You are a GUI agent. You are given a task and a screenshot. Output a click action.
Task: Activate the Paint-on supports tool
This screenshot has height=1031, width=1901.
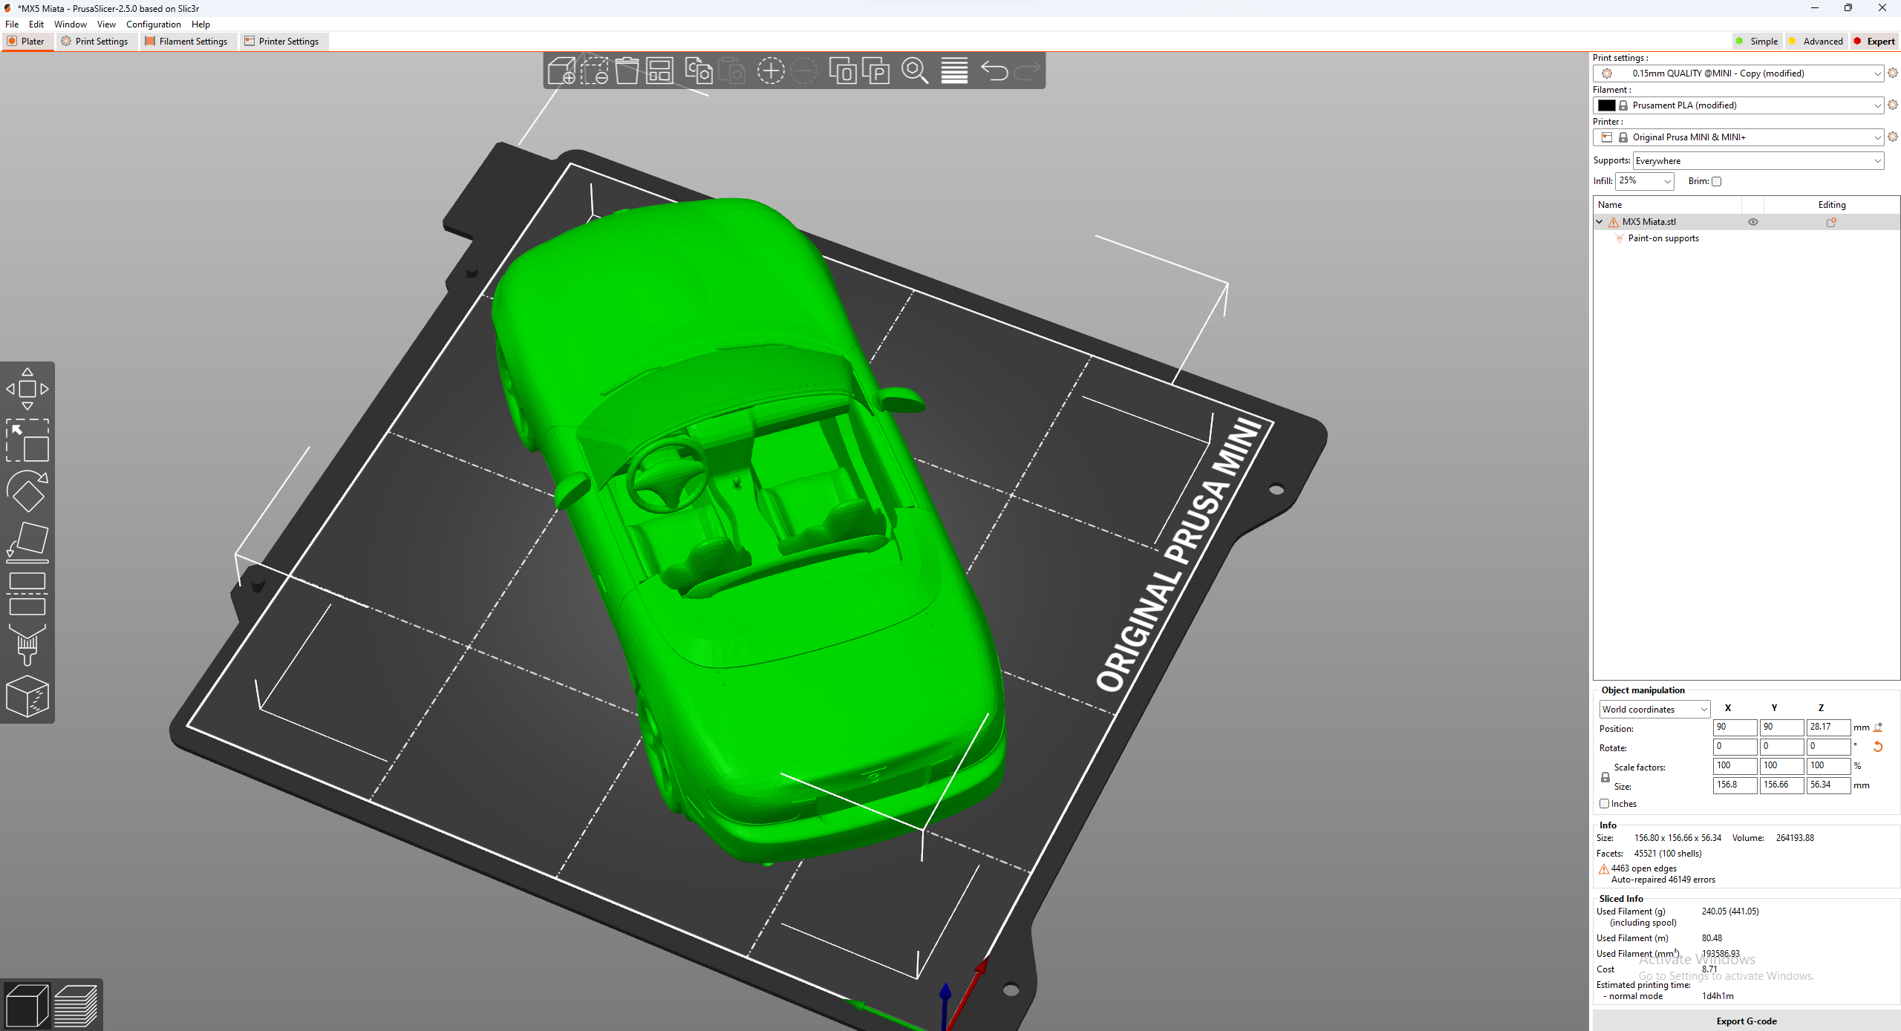[27, 644]
